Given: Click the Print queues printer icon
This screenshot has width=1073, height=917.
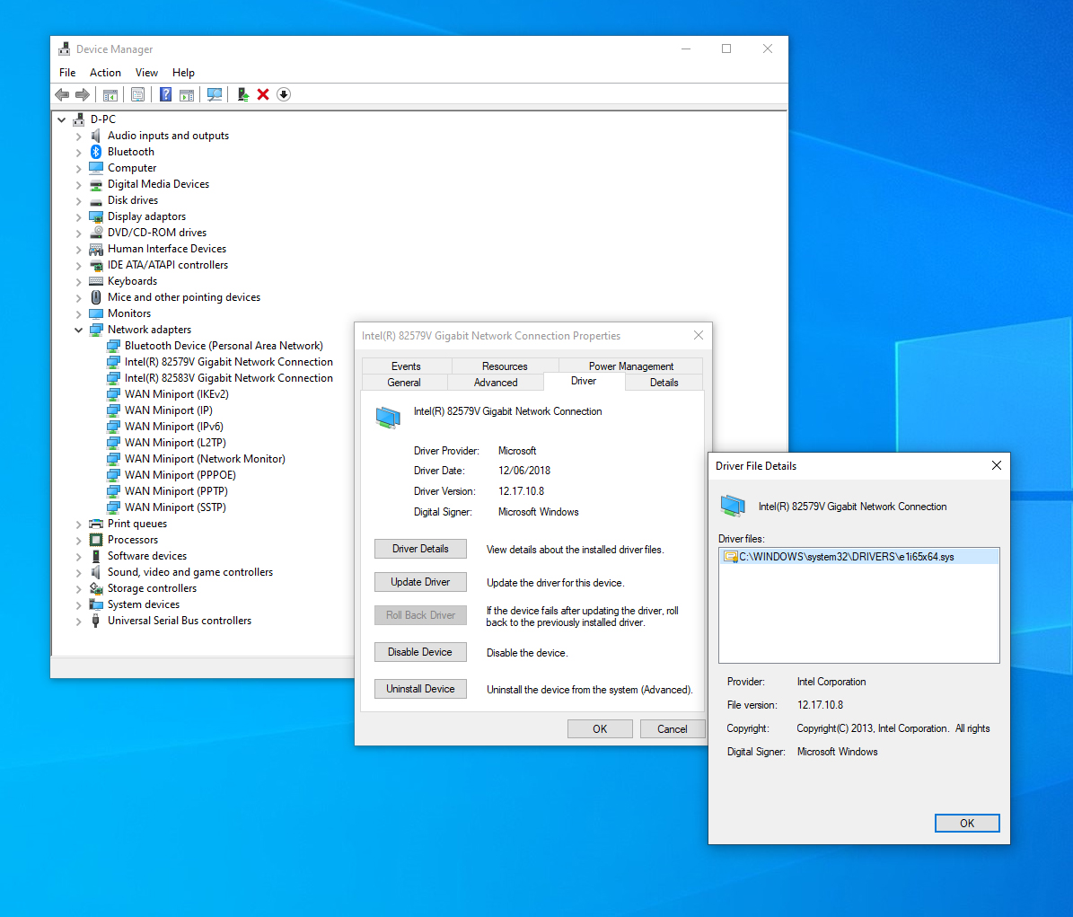Looking at the screenshot, I should pyautogui.click(x=96, y=524).
